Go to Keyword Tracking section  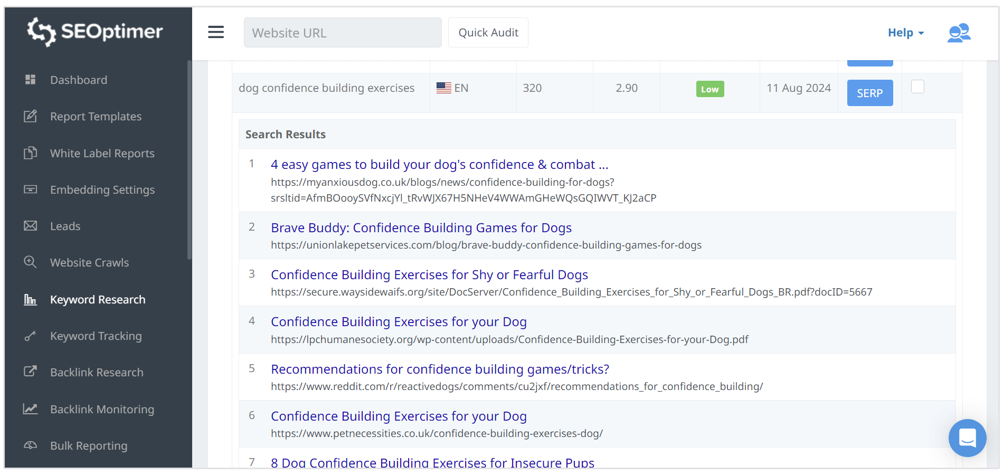[96, 336]
